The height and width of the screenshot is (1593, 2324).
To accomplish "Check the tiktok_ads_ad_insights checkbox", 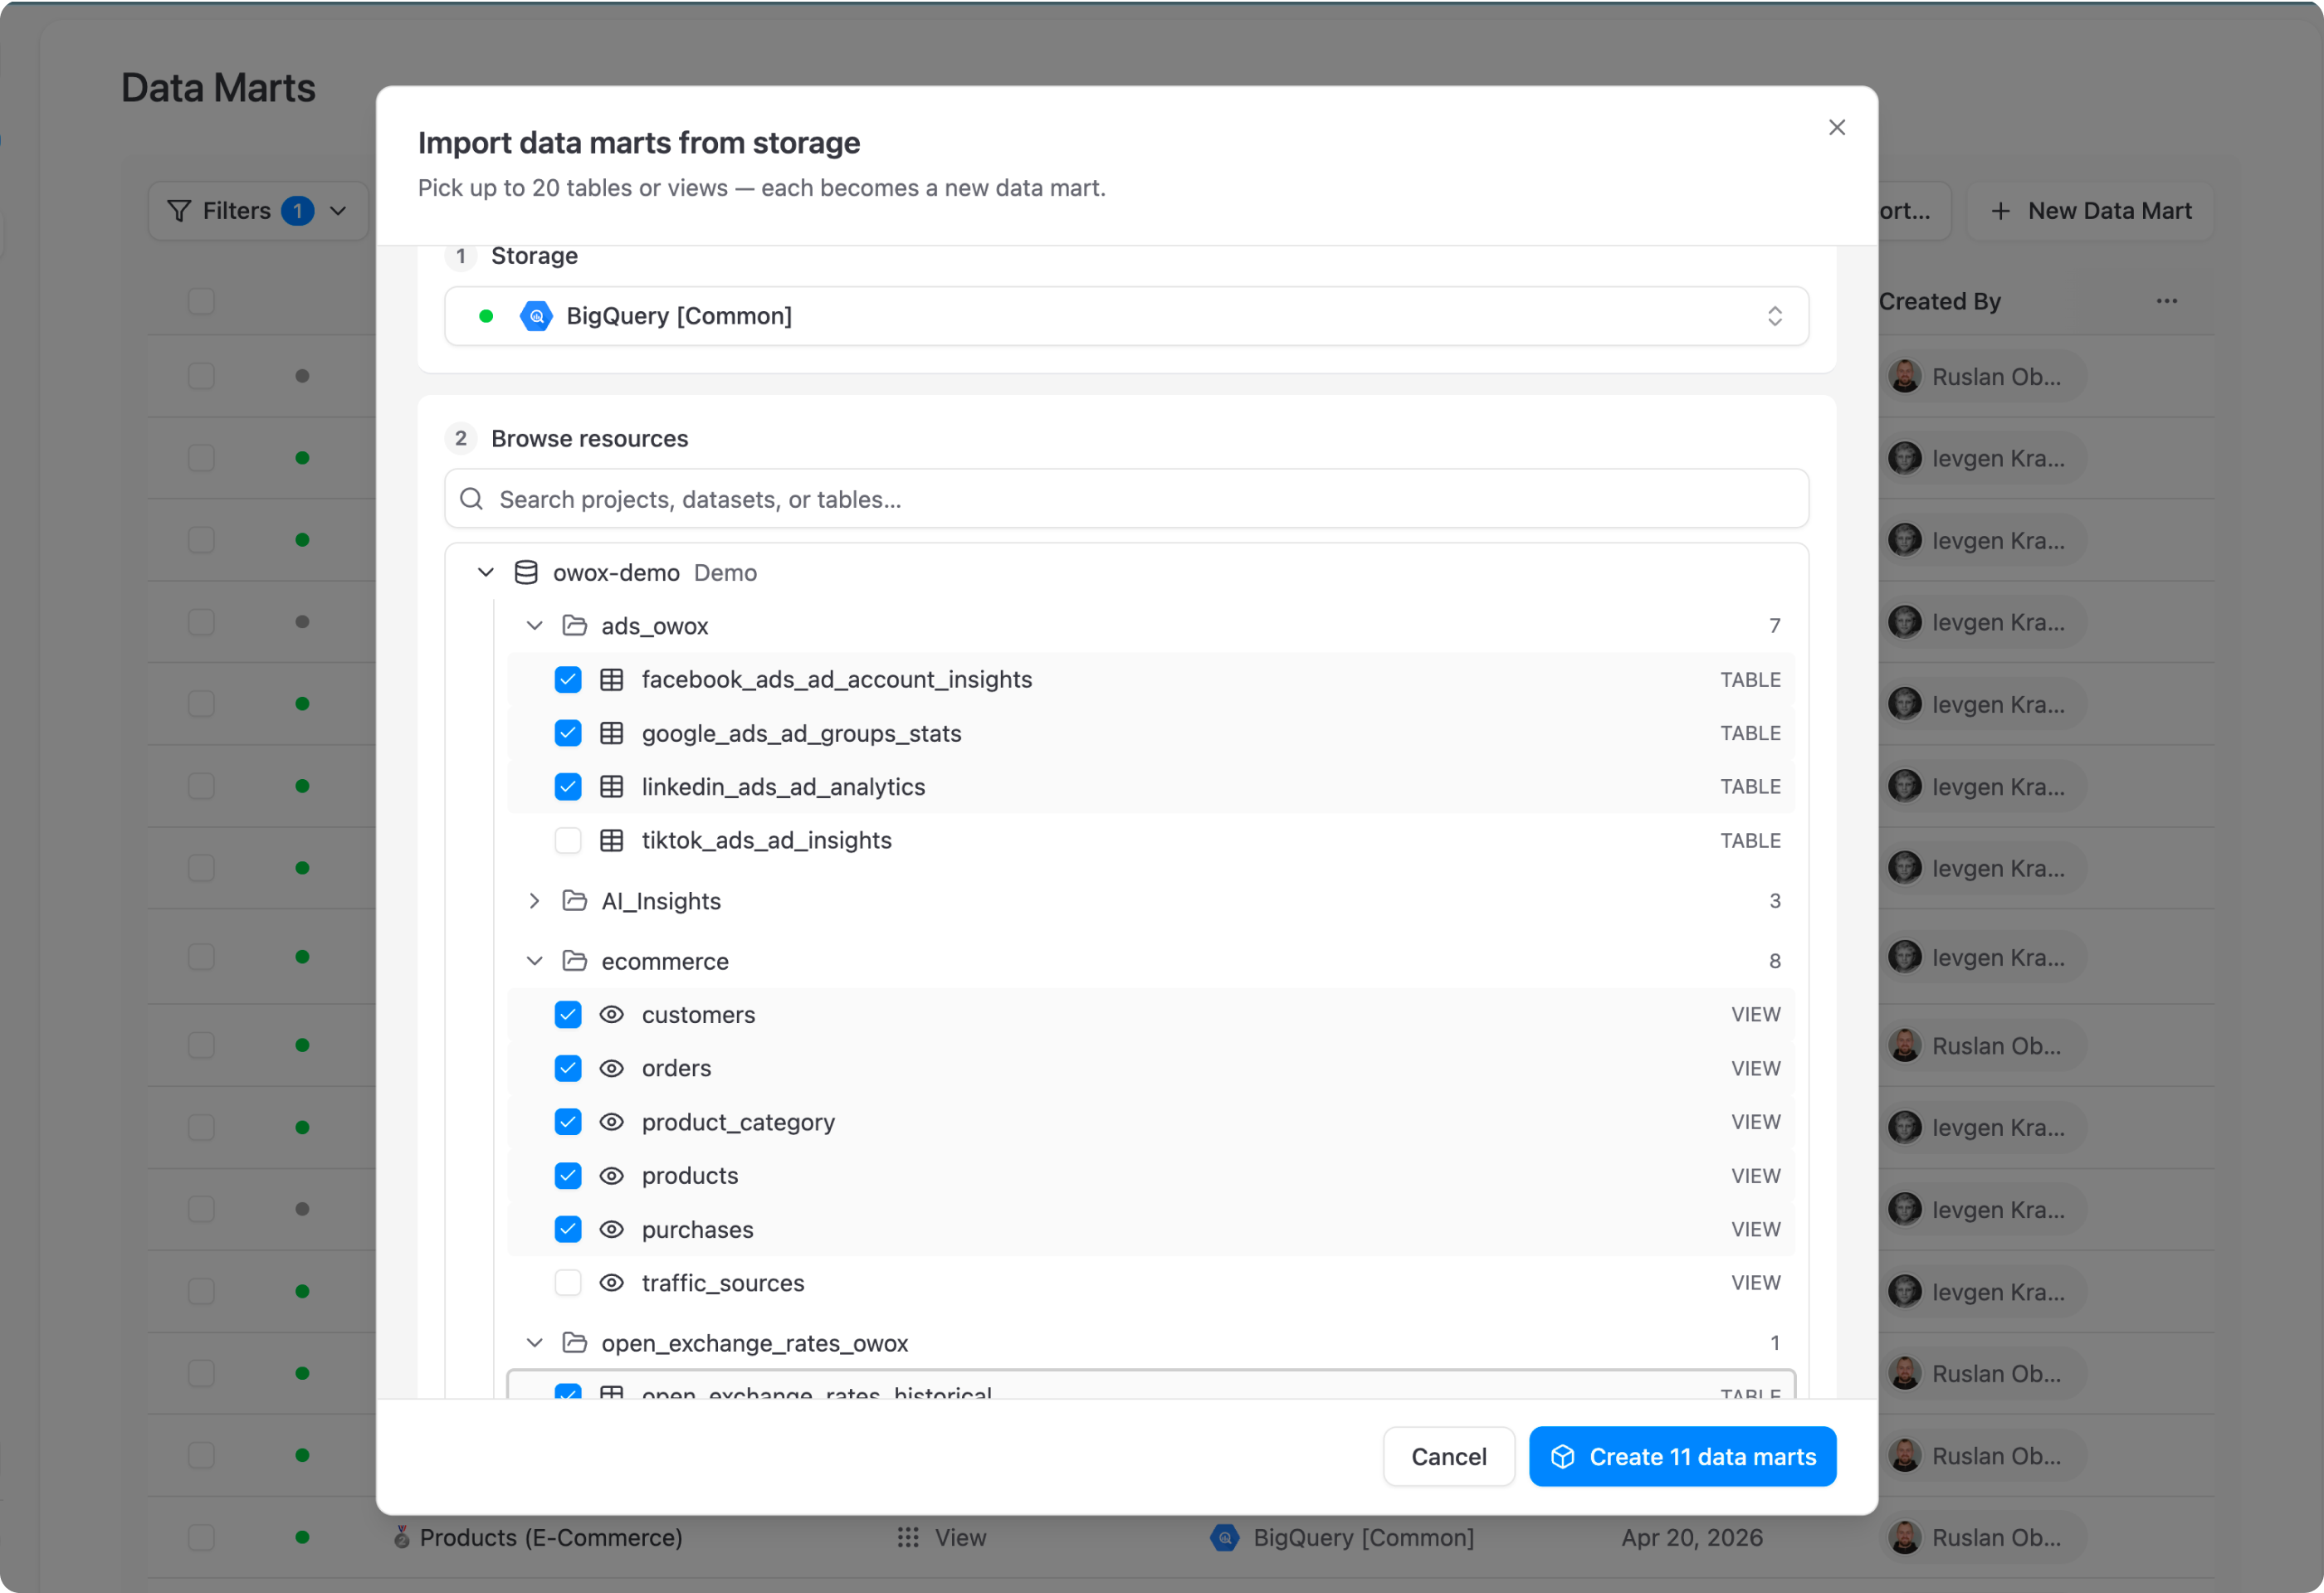I will tap(568, 840).
